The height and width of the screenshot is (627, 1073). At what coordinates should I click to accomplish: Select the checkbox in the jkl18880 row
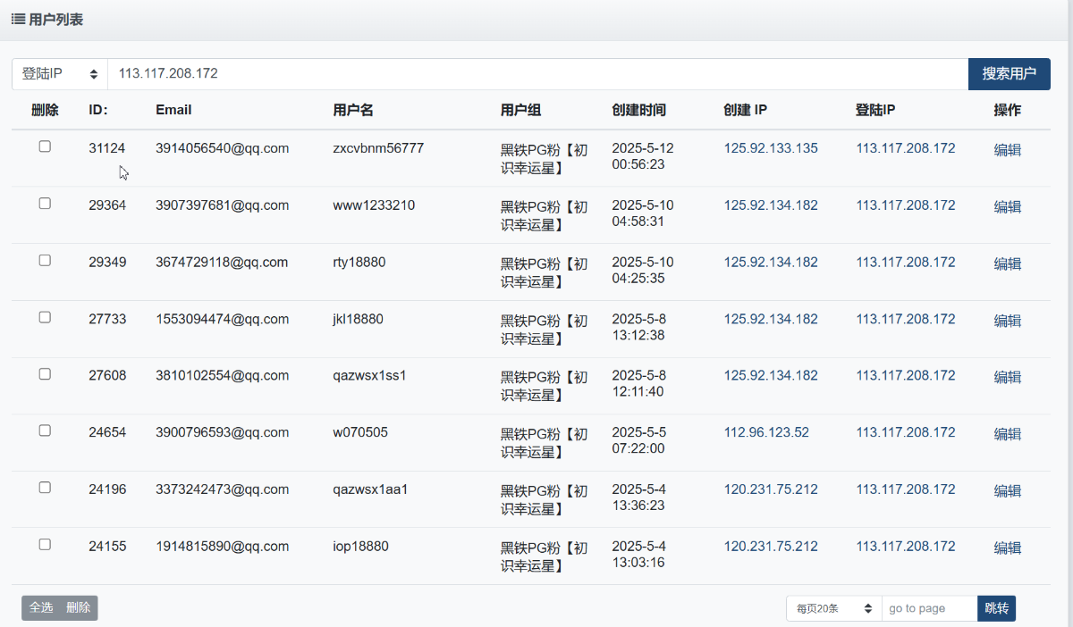click(45, 317)
